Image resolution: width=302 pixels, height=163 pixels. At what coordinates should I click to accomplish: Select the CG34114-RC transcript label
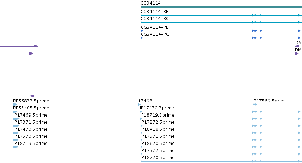(x=155, y=19)
